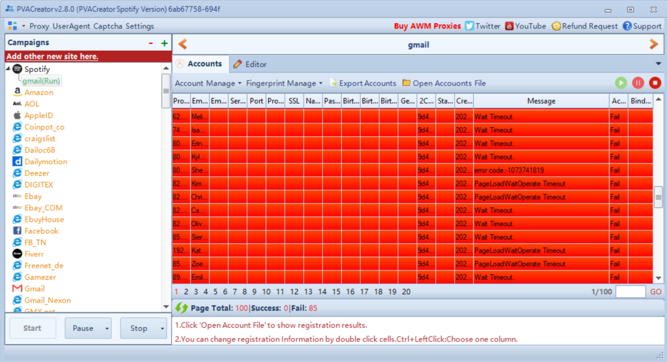
Task: Go to next campaign orange arrow
Action: click(x=654, y=44)
